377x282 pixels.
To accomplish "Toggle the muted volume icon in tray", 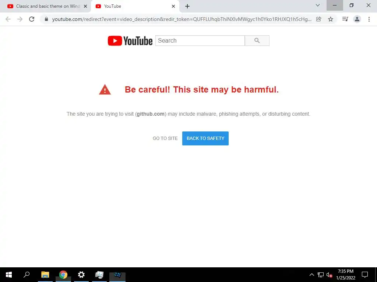I will point(329,275).
